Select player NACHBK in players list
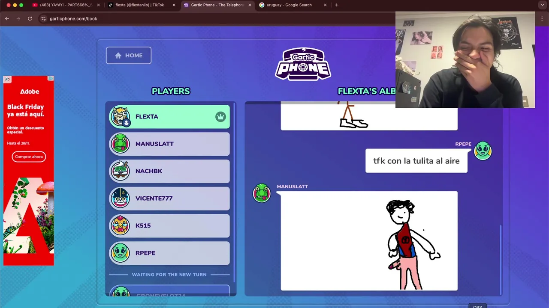This screenshot has height=308, width=549. click(x=169, y=171)
